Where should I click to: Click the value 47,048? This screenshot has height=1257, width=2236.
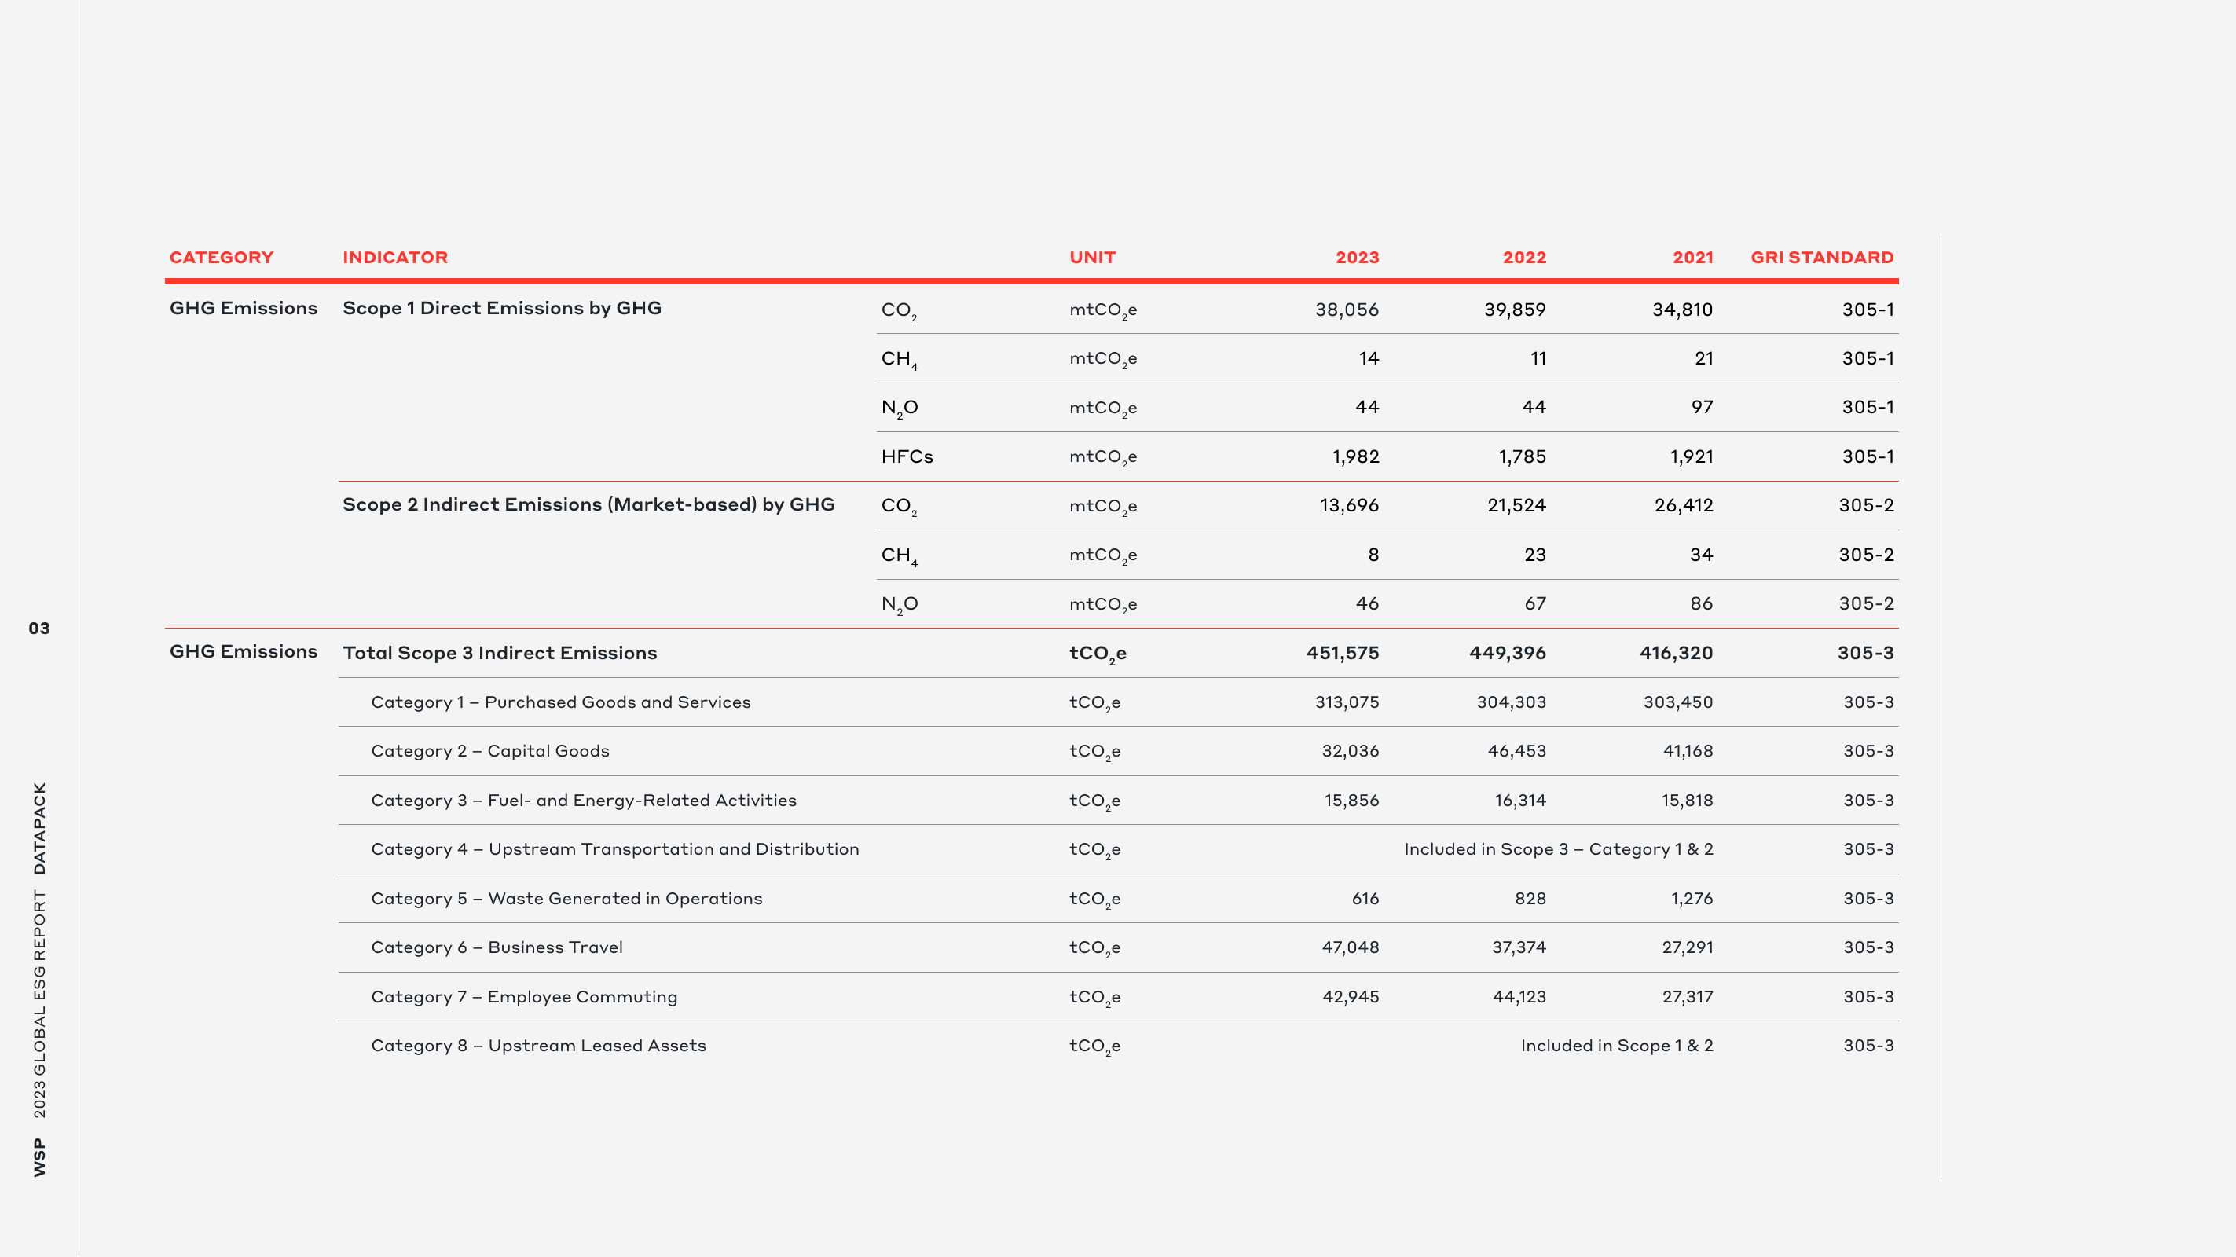click(x=1350, y=947)
